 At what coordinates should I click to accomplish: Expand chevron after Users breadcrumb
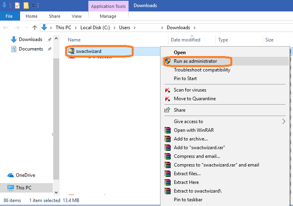point(134,28)
